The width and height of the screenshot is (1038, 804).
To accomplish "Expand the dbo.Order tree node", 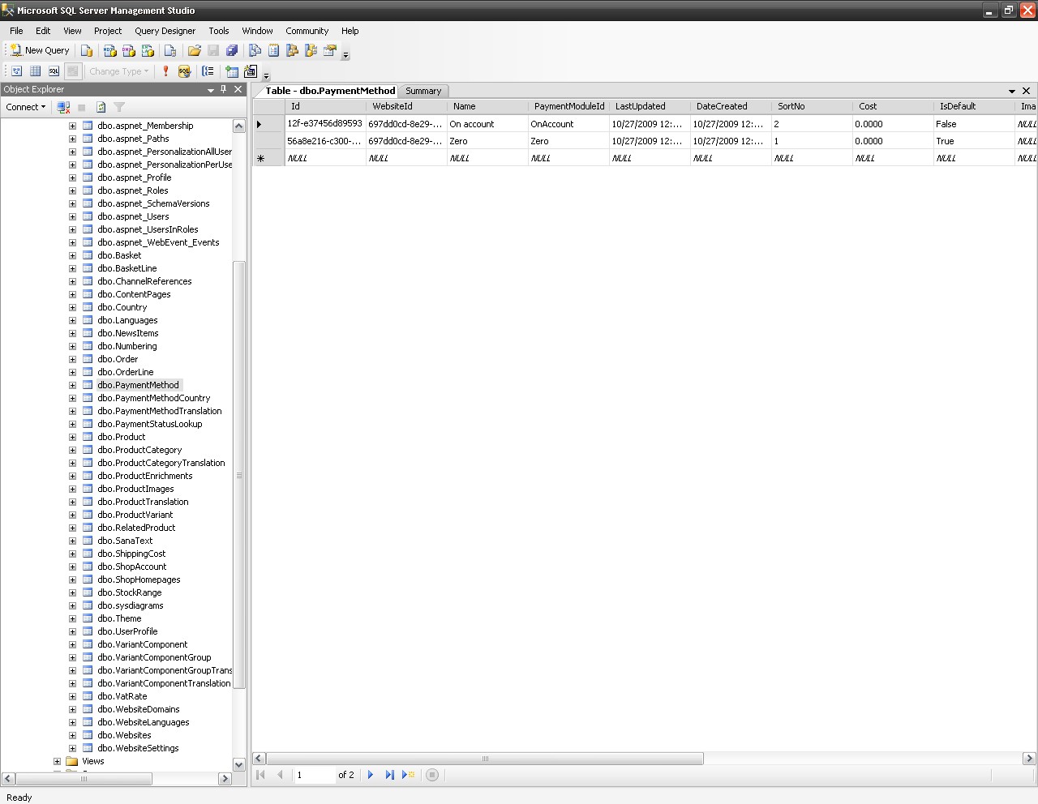I will click(72, 359).
